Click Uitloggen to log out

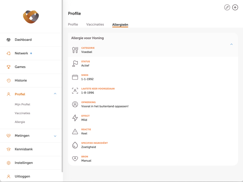(22, 176)
